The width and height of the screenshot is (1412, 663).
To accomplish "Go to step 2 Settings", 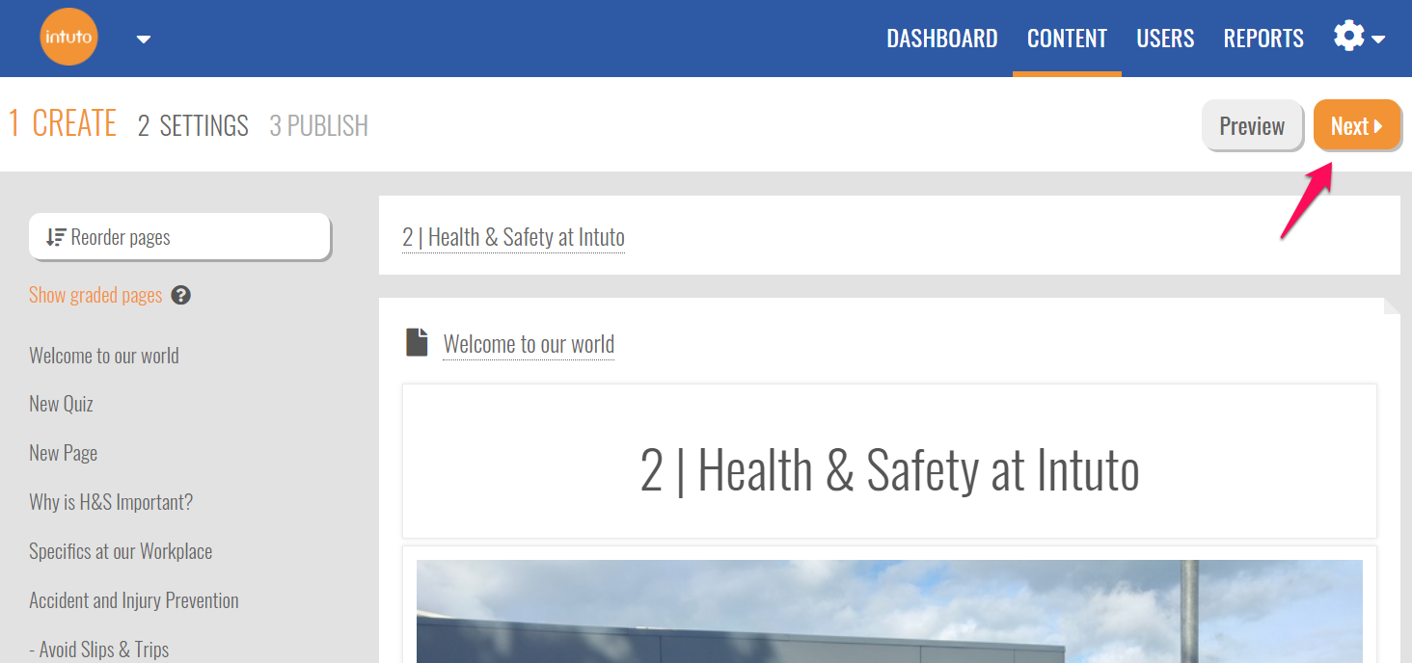I will coord(193,125).
